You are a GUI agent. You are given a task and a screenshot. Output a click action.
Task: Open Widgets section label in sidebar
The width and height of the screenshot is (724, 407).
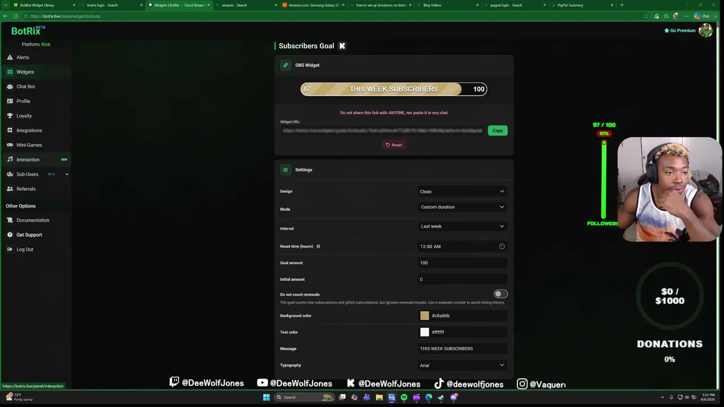[x=25, y=72]
